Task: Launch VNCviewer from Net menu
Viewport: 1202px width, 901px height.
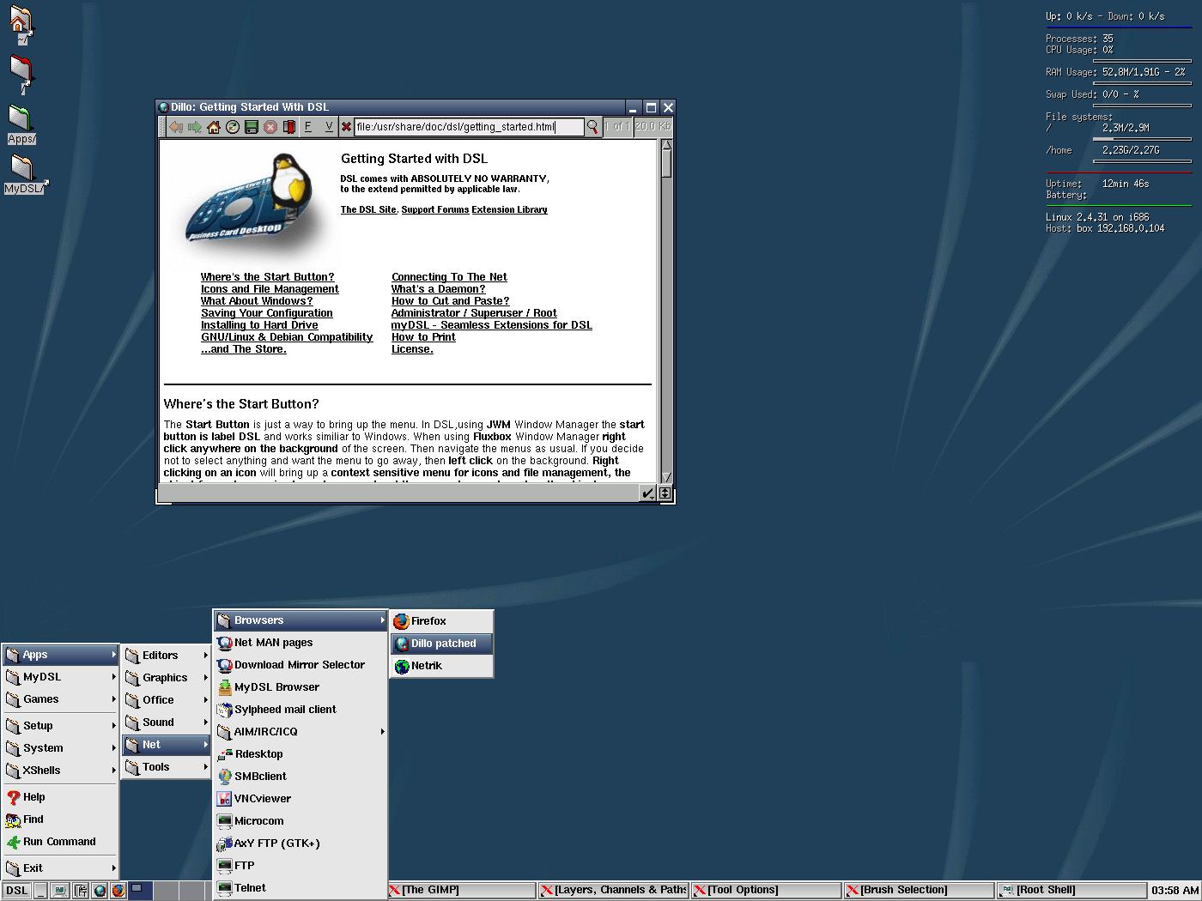Action: pyautogui.click(x=300, y=799)
